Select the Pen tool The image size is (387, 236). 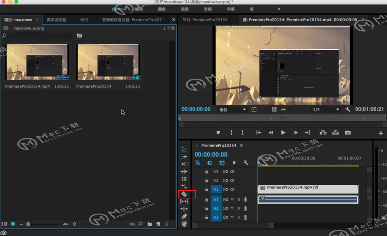tap(184, 217)
